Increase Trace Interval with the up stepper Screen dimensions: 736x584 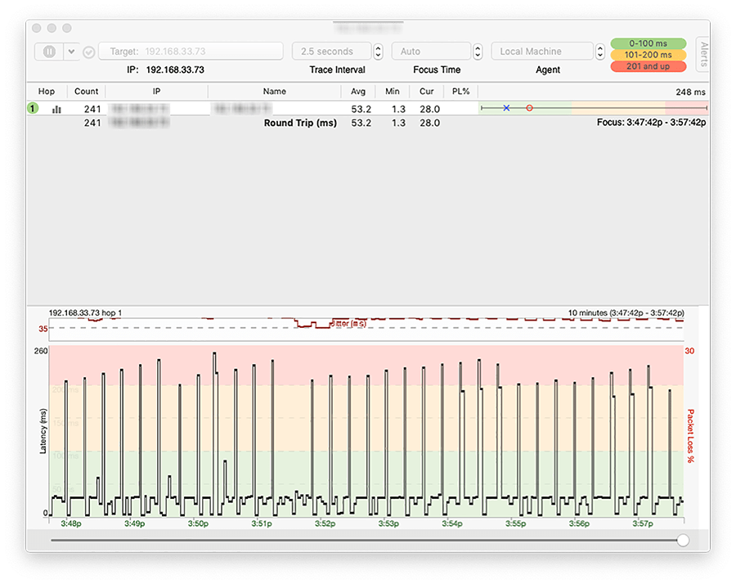tap(377, 47)
